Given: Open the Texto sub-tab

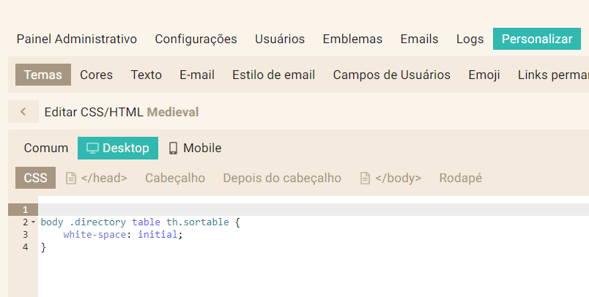Looking at the screenshot, I should [x=146, y=75].
